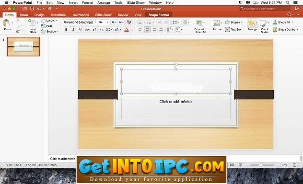
Task: Expand the Layout dropdown
Action: point(49,21)
